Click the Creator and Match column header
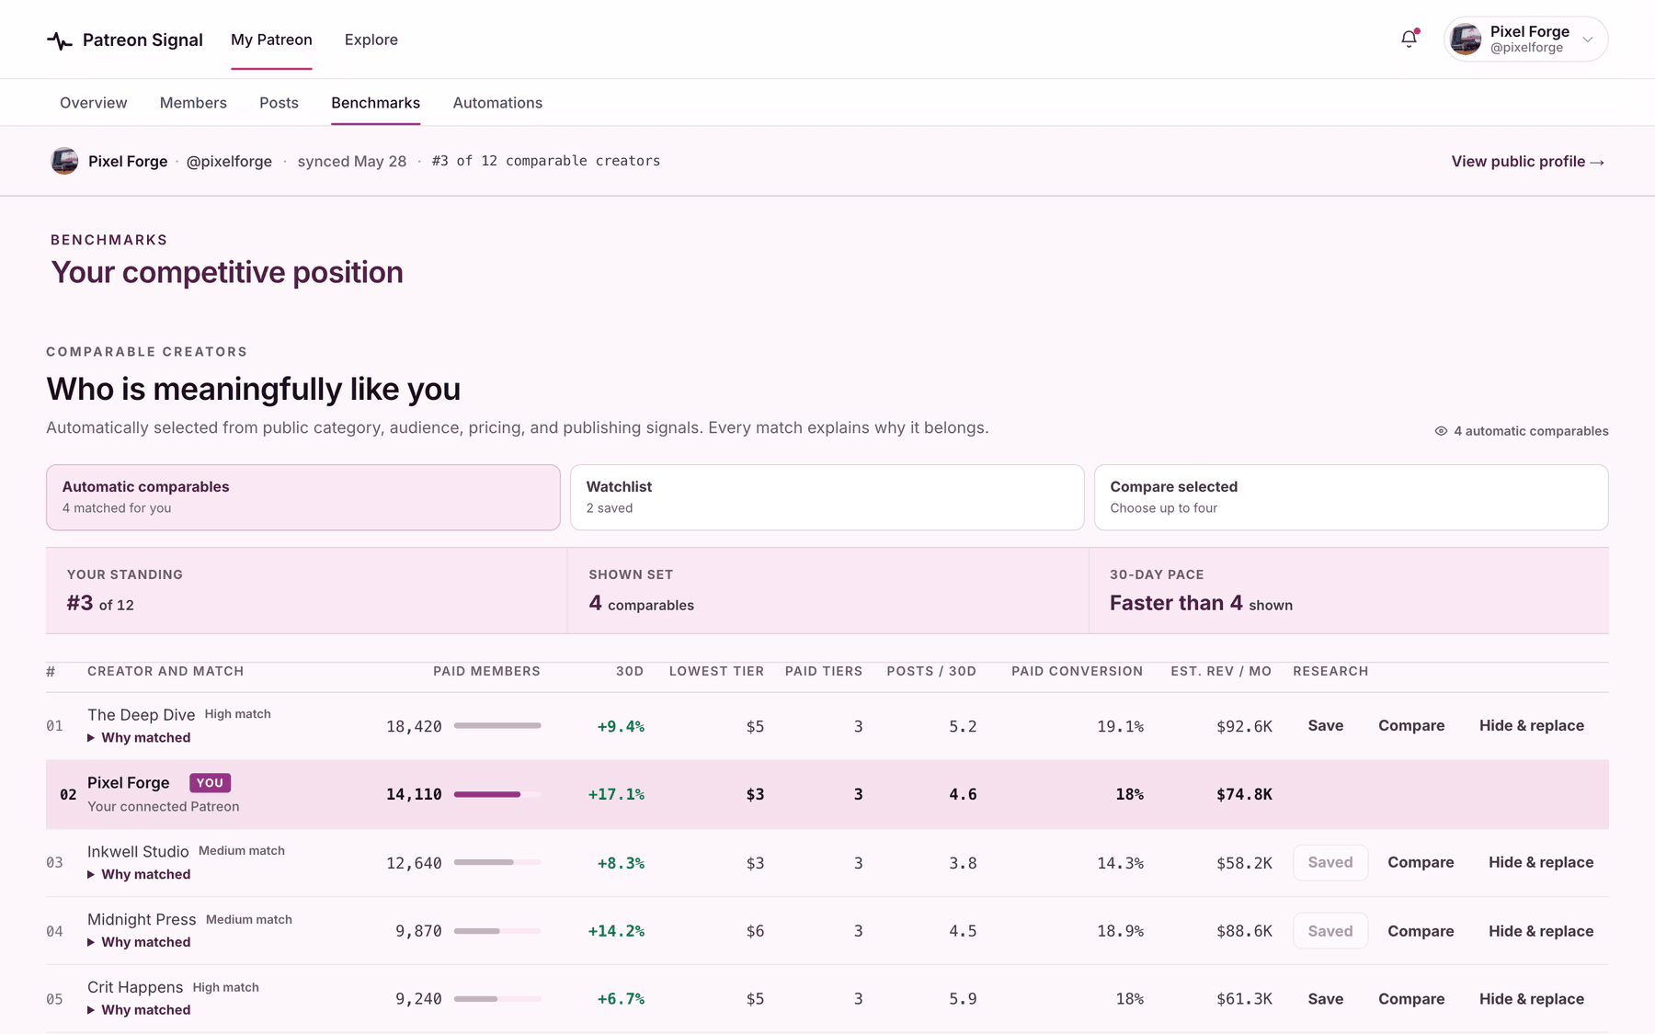Viewport: 1655px width, 1034px height. [x=165, y=672]
